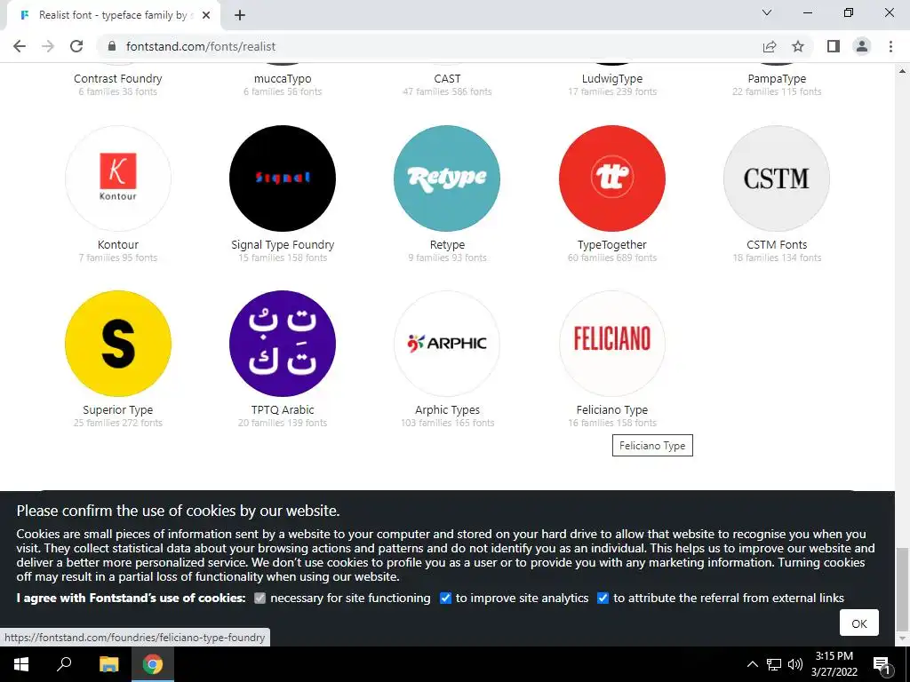
Task: Click the scrollbar up arrow
Action: tap(902, 71)
